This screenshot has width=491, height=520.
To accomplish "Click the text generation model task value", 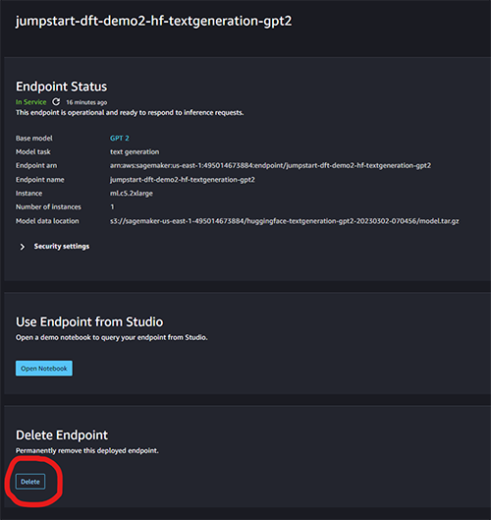I will [135, 152].
